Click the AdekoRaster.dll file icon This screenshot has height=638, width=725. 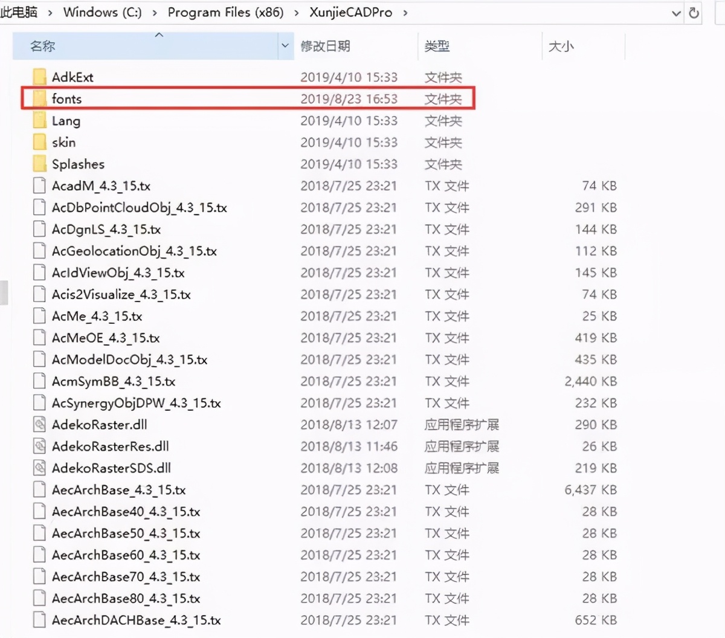coord(39,425)
